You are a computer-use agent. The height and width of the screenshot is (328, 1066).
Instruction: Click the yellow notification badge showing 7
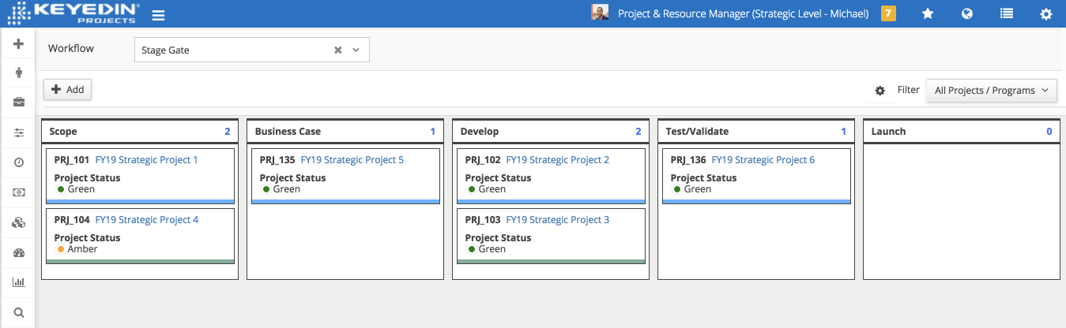click(x=888, y=13)
